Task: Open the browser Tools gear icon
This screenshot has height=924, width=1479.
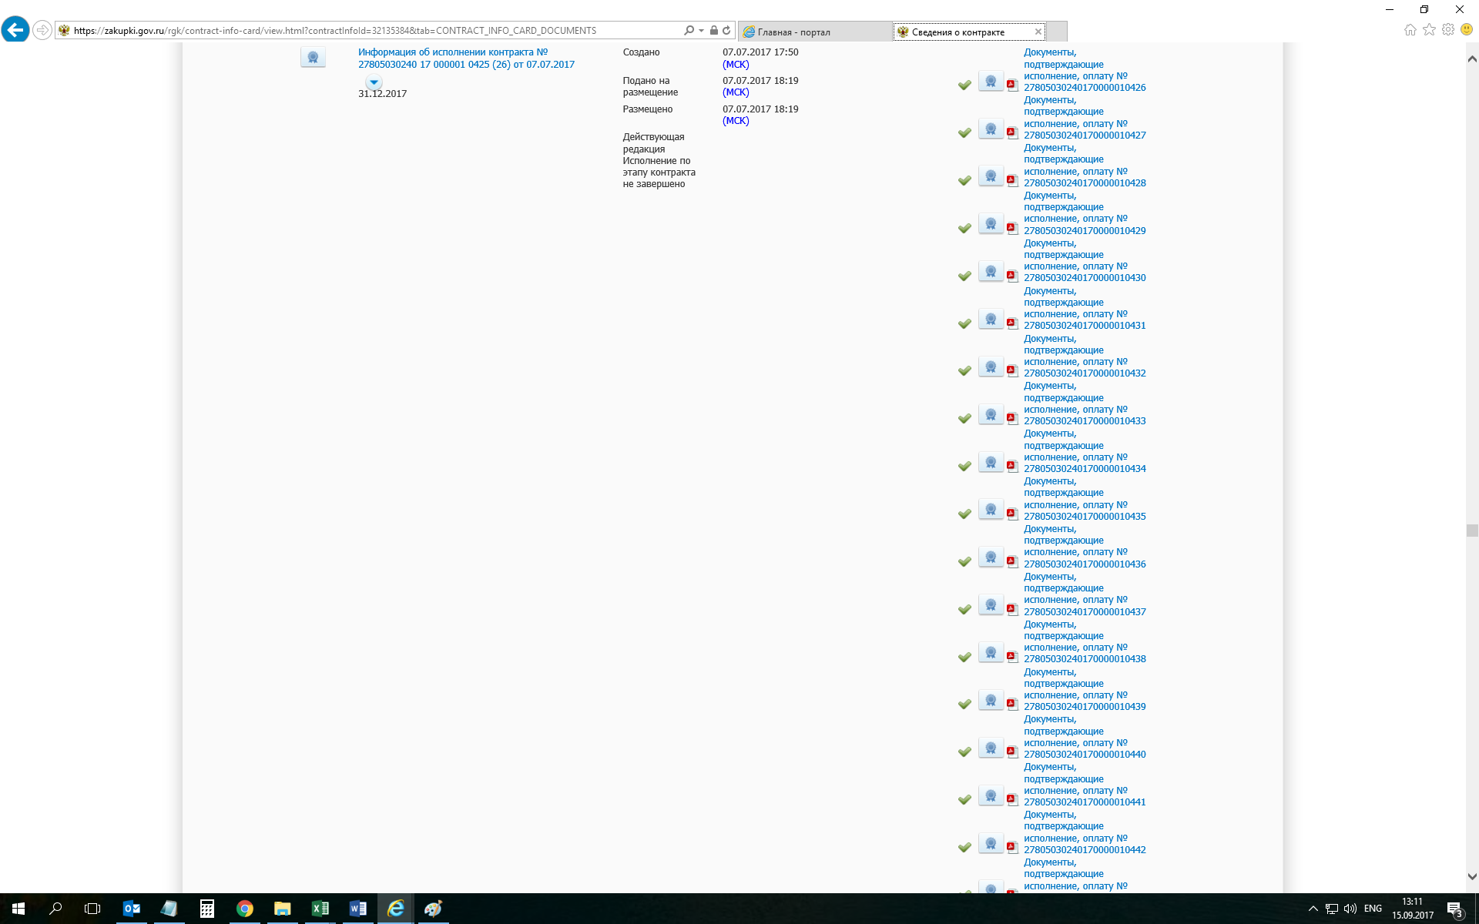Action: click(1448, 29)
